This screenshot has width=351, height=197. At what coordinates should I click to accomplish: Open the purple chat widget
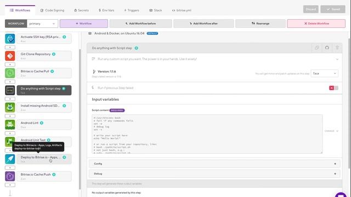click(341, 195)
